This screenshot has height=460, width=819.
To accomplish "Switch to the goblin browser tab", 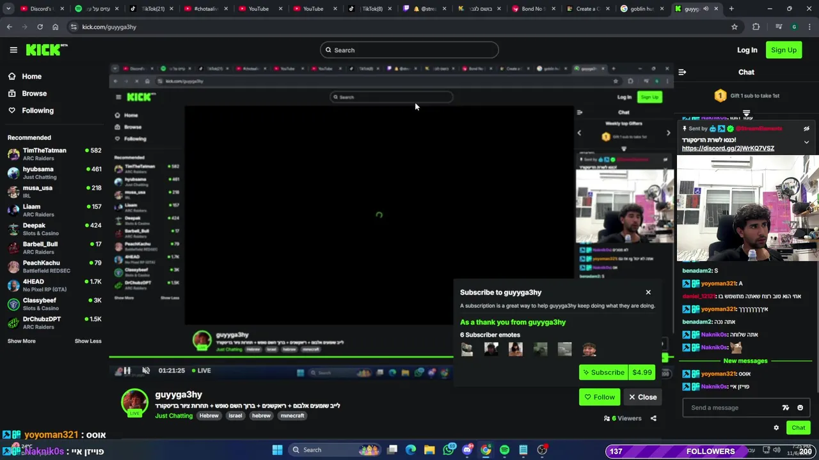I will (642, 9).
